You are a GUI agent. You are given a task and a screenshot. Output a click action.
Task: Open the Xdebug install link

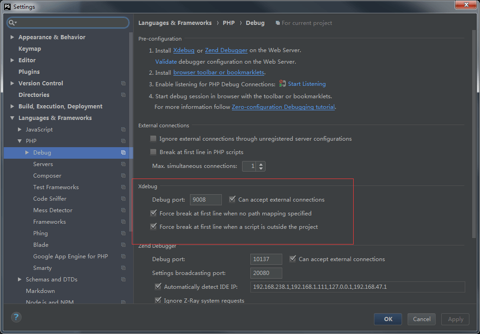point(184,50)
